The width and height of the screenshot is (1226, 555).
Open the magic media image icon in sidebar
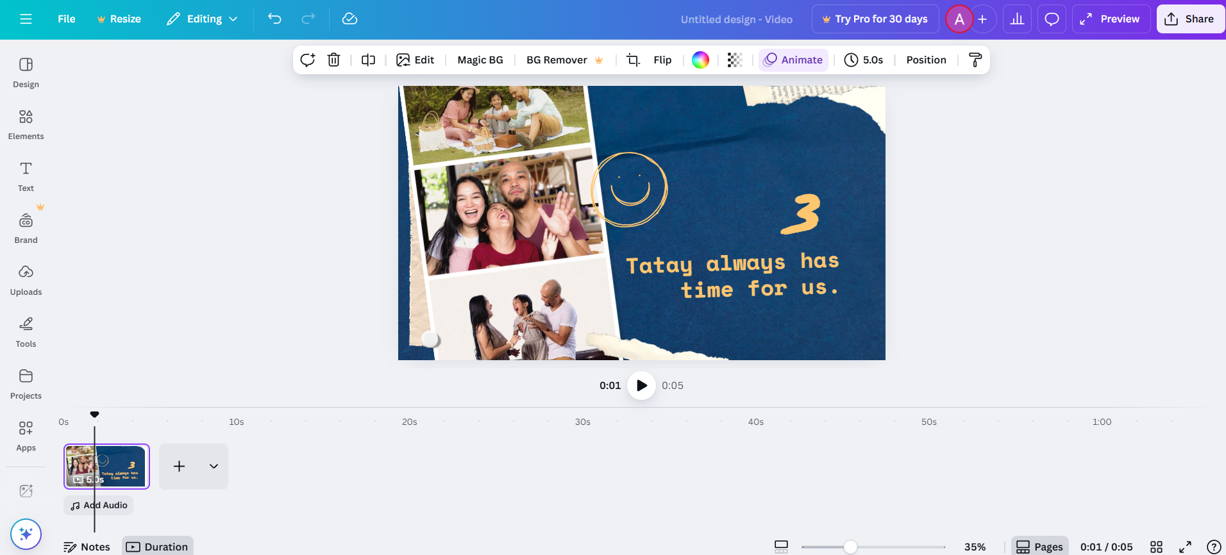point(26,491)
